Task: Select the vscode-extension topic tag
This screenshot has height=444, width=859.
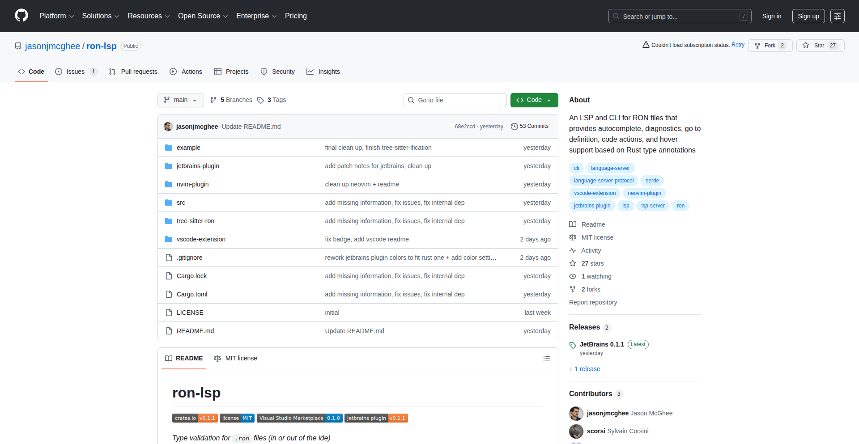Action: (x=595, y=193)
